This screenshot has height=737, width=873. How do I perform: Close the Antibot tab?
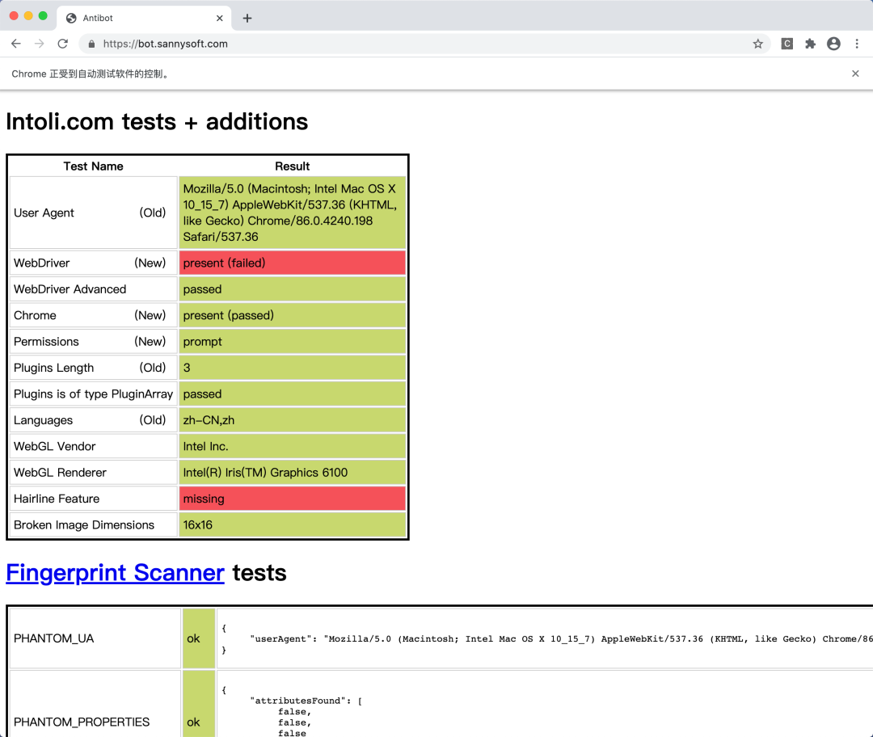(x=219, y=19)
